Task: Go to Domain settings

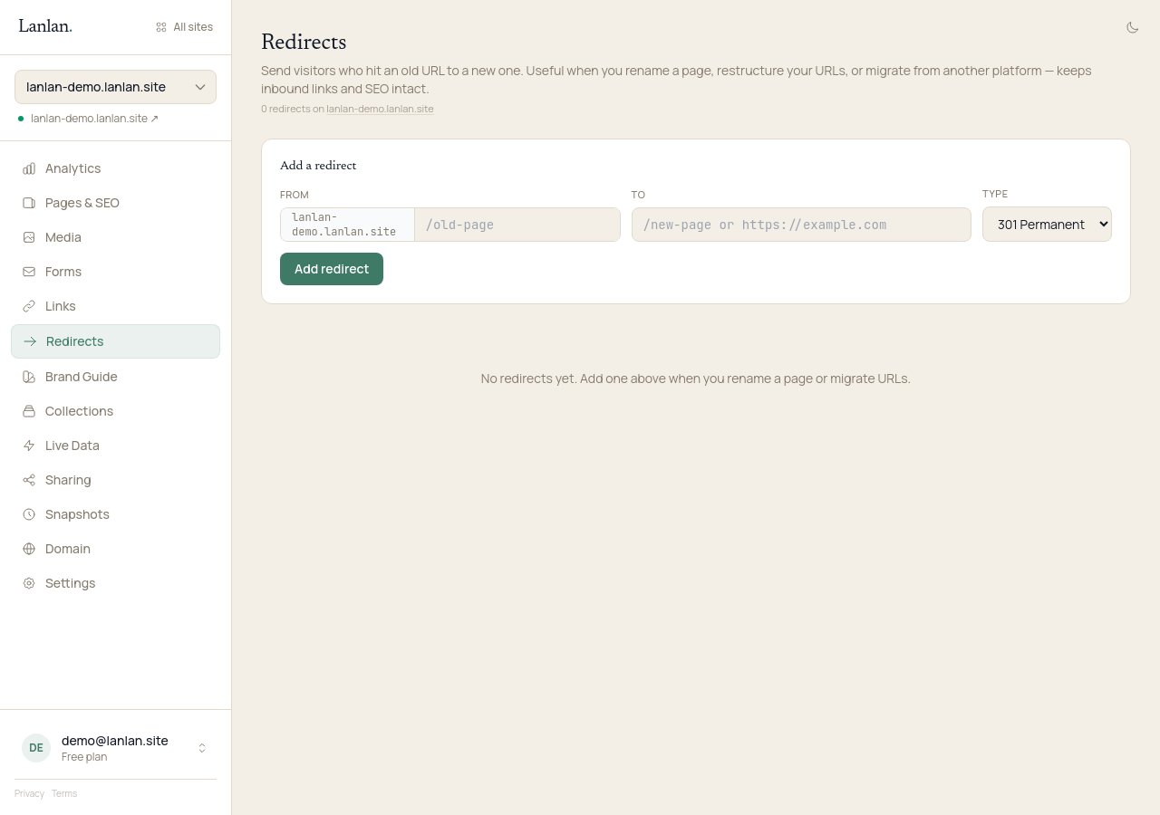Action: (115, 549)
